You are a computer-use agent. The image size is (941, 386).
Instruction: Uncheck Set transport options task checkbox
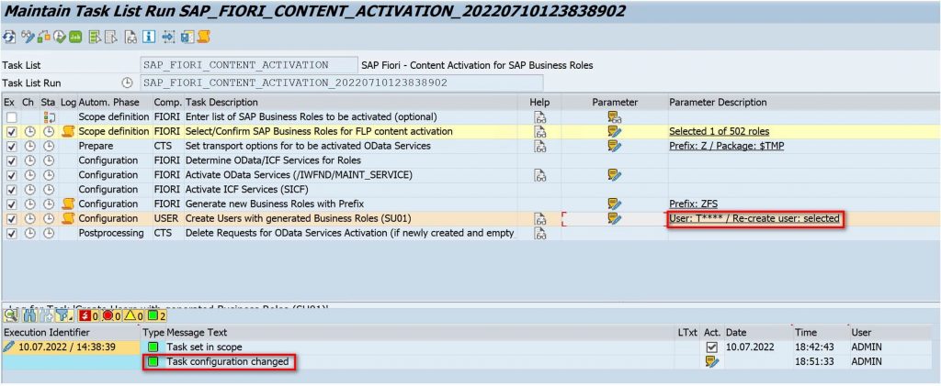coord(11,146)
